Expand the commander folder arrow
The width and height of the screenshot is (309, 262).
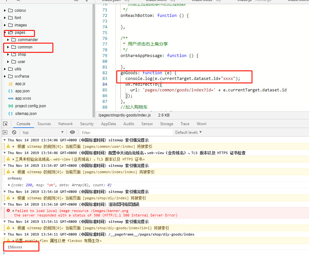(x=8, y=40)
